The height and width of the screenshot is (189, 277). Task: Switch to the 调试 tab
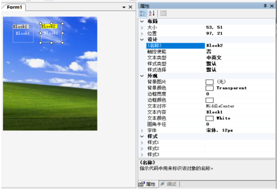tap(169, 184)
